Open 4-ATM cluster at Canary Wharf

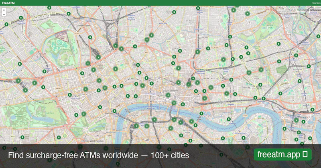(x=296, y=120)
